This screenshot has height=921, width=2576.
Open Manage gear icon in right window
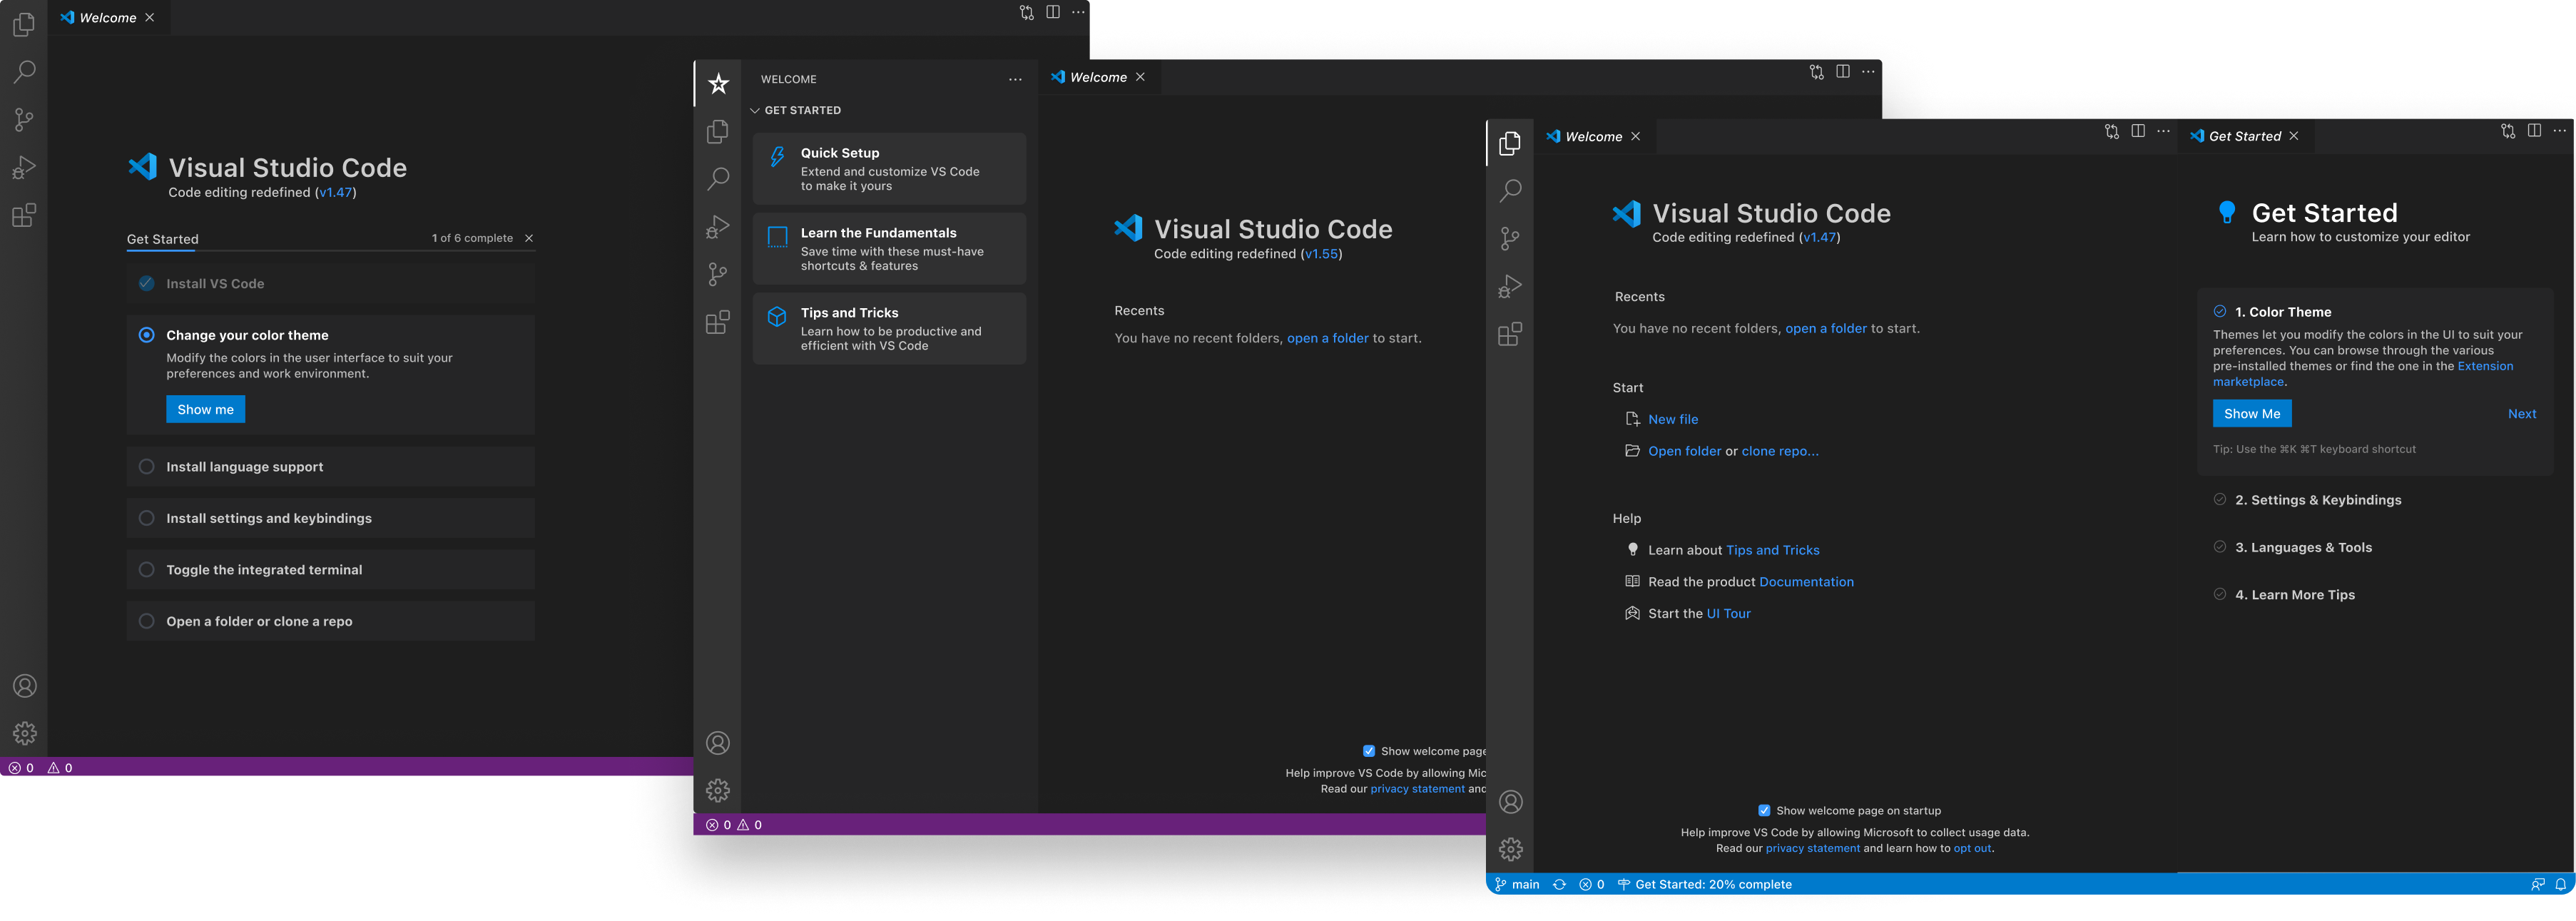(x=1511, y=850)
